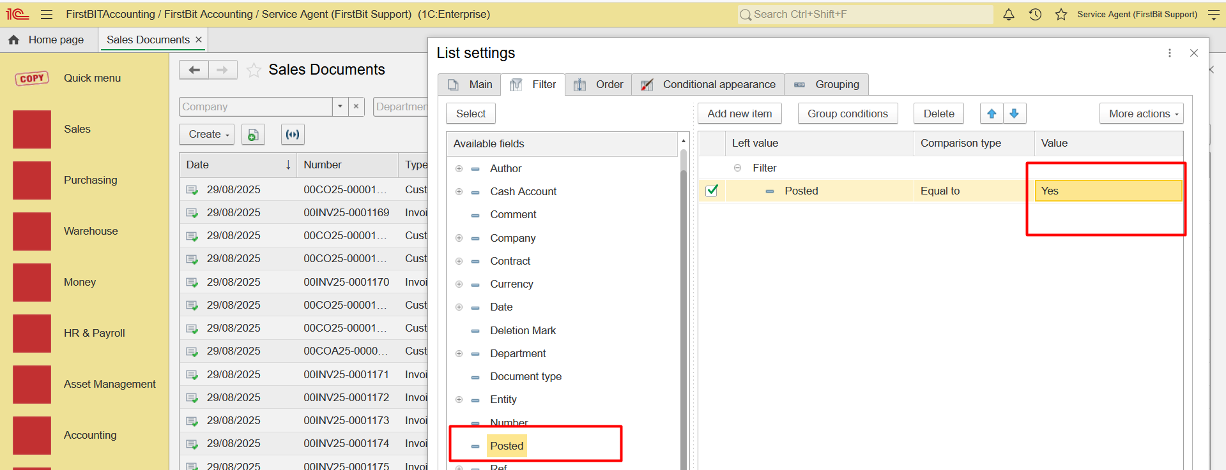Switch to the Filter tab
Screen dimensions: 1226x470
(x=533, y=84)
